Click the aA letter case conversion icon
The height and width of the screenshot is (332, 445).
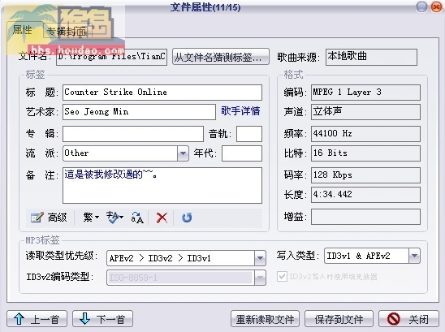[x=137, y=218]
